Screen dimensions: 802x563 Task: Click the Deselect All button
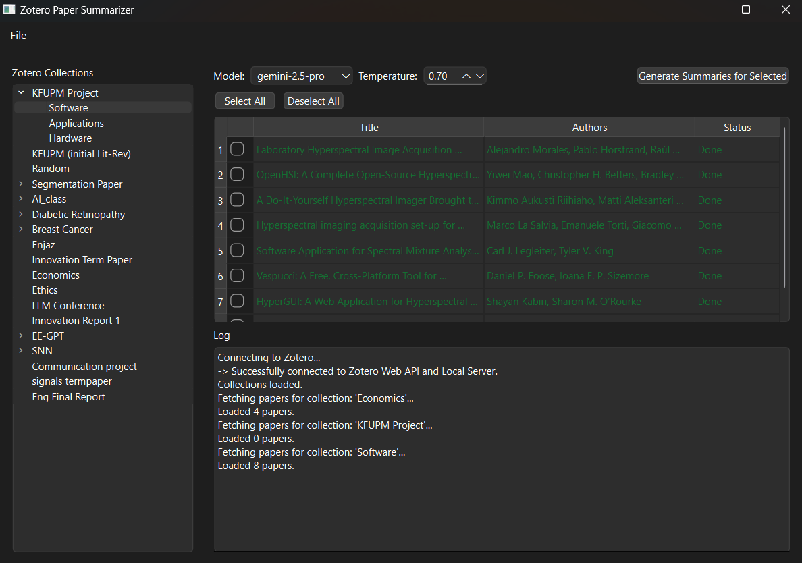[313, 101]
